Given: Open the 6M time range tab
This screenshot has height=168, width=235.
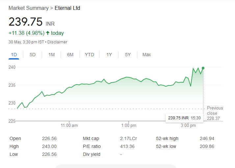Looking at the screenshot, I should pyautogui.click(x=70, y=55).
